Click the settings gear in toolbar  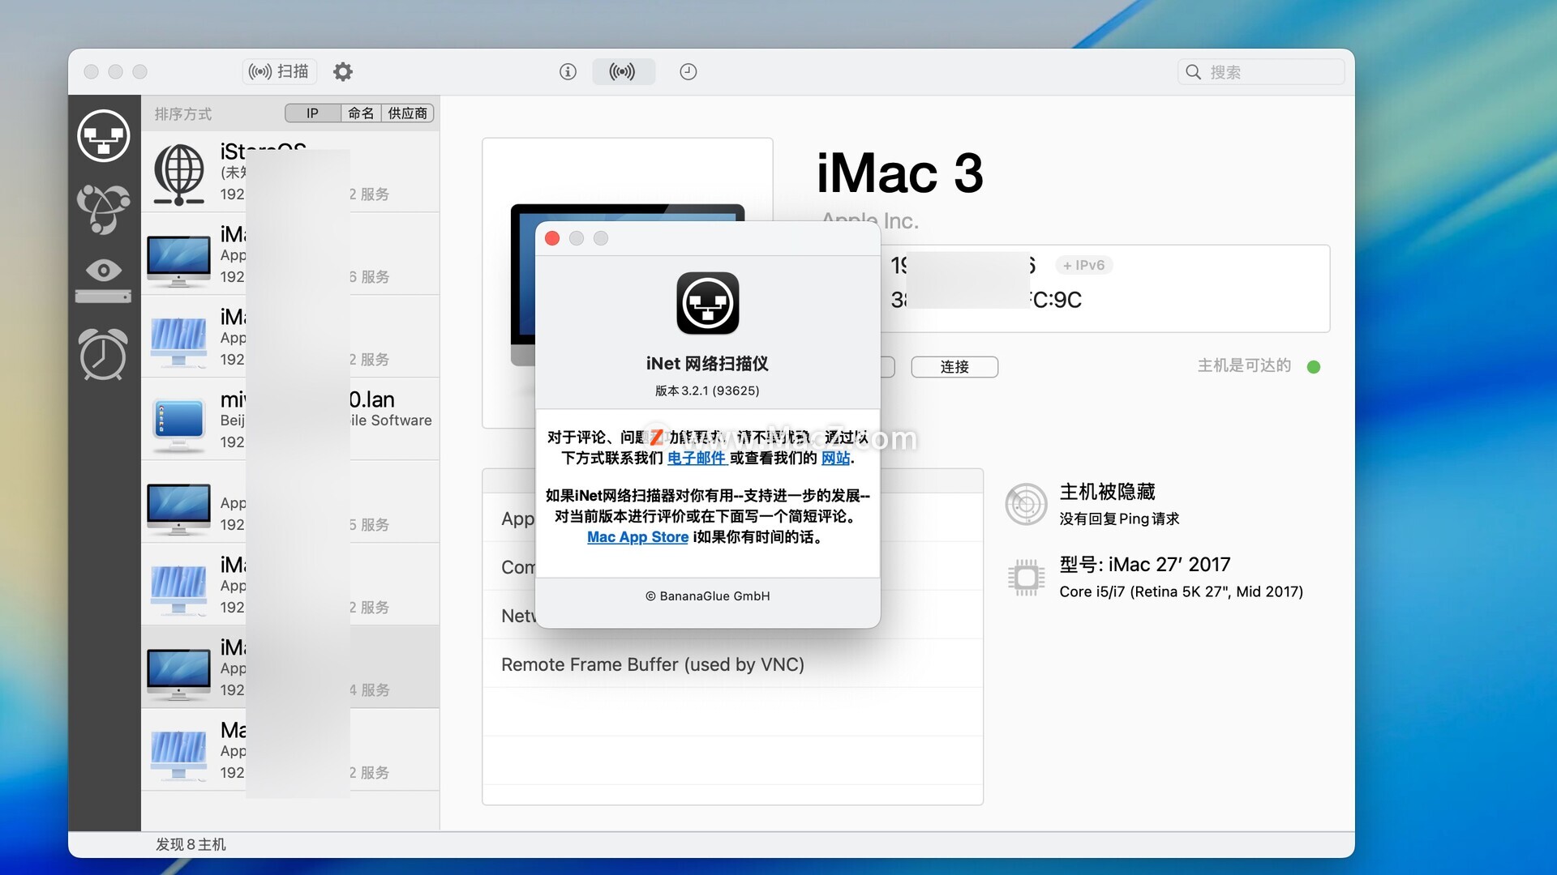343,72
